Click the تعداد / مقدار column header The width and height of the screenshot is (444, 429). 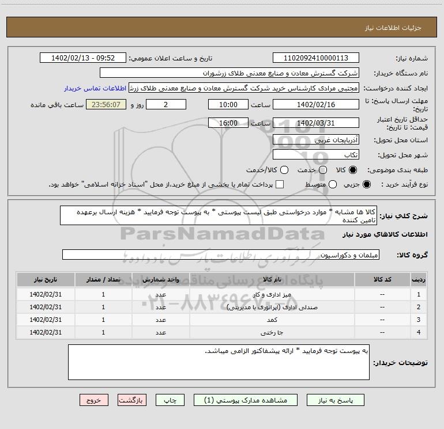103,279
